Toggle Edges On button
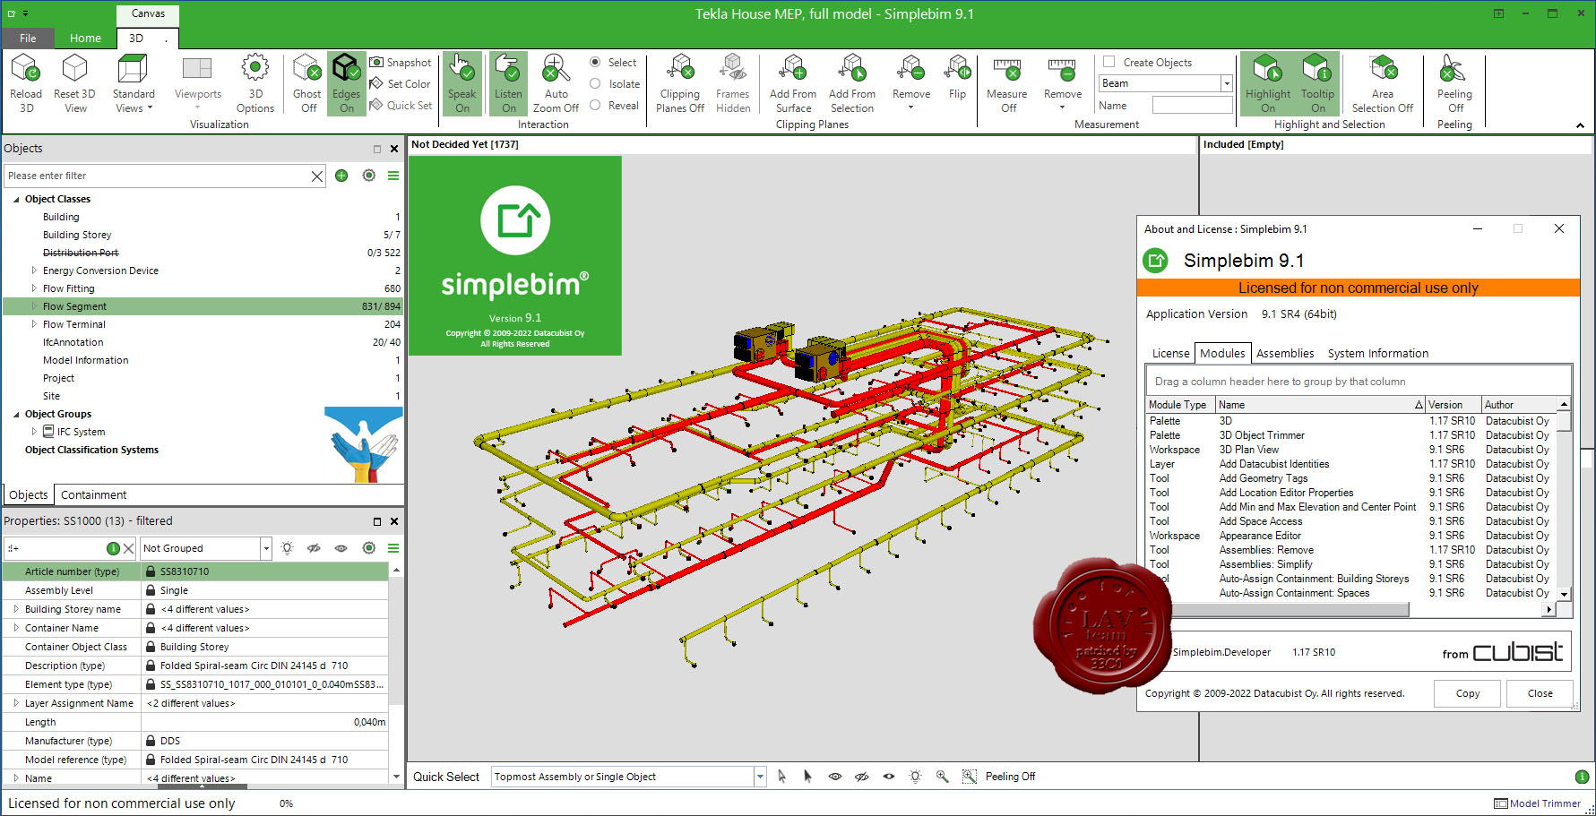This screenshot has width=1596, height=816. pos(346,83)
